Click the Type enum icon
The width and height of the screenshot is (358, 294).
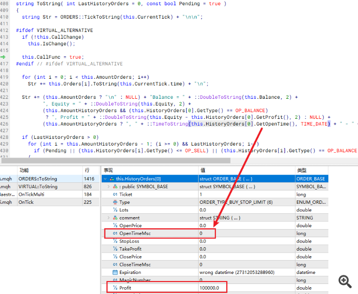point(115,202)
